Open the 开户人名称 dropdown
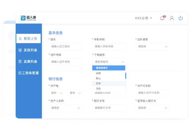The height and width of the screenshot is (125, 191). [x=66, y=108]
